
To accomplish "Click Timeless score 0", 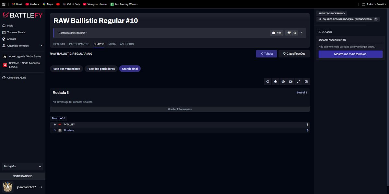I will point(307,130).
